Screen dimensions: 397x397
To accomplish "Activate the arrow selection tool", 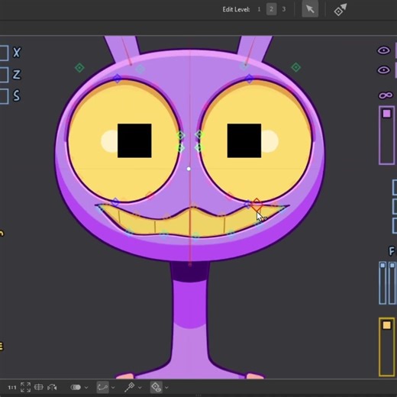I will pyautogui.click(x=310, y=9).
